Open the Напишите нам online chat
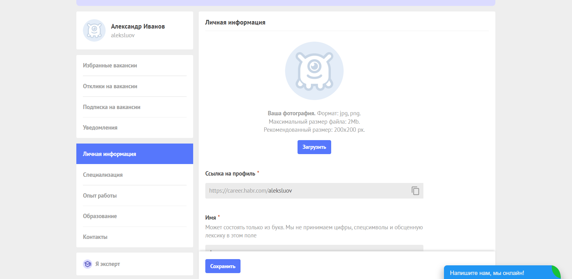The width and height of the screenshot is (572, 279). pyautogui.click(x=487, y=273)
